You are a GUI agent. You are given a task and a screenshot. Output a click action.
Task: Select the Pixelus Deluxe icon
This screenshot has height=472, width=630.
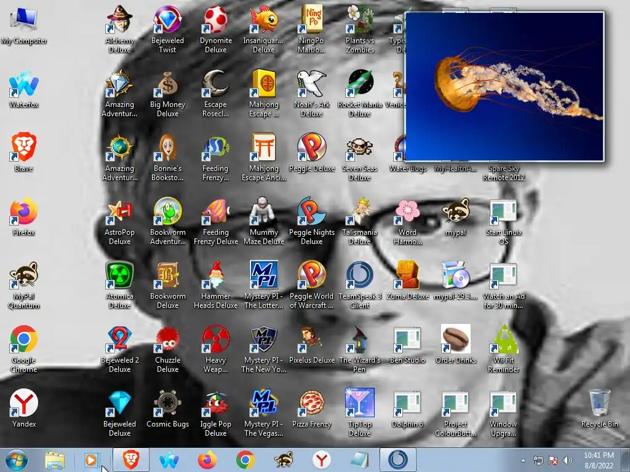click(311, 345)
